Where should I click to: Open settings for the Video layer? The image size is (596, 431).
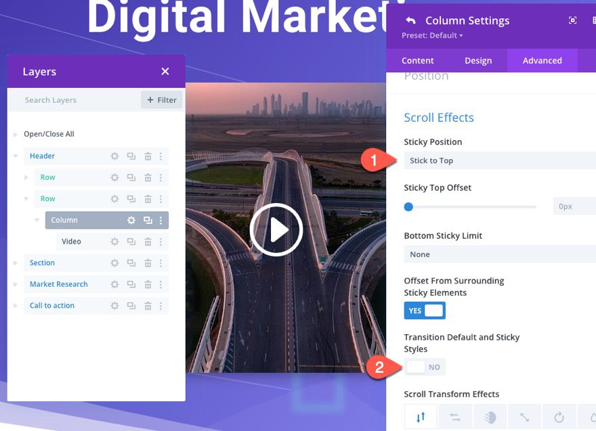coord(112,241)
